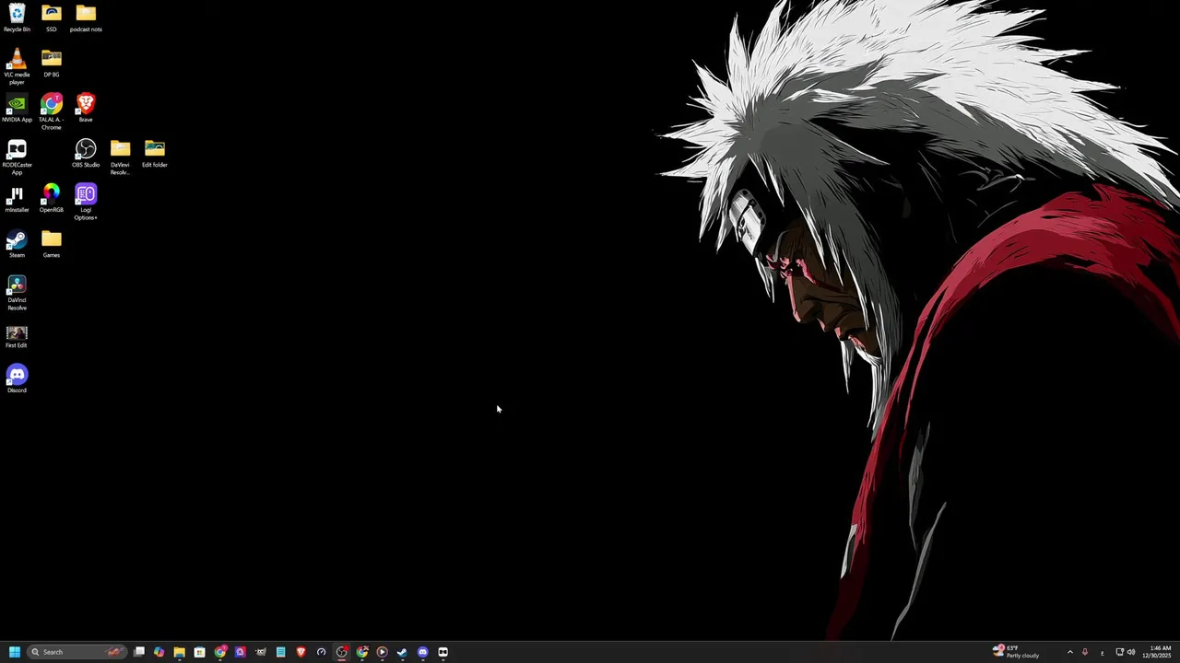Select the DaVinci Resolve app shortcut
Viewport: 1180px width, 663px height.
(17, 293)
